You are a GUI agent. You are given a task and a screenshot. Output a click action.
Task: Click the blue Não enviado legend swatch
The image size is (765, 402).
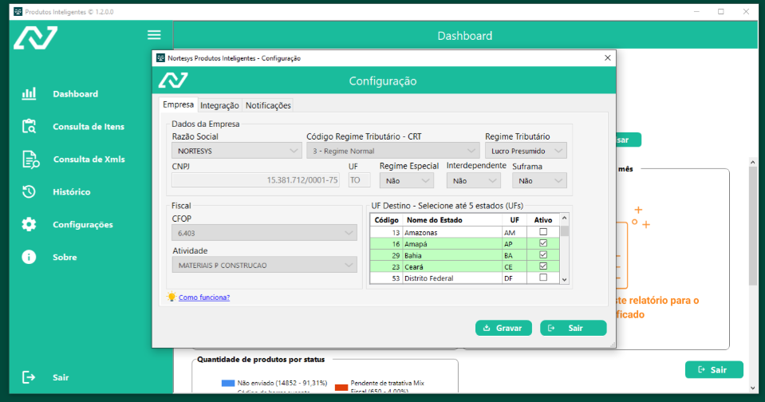[227, 384]
